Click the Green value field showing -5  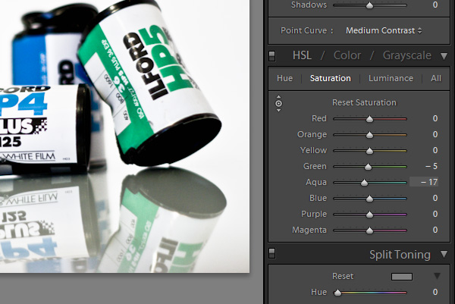[x=431, y=166]
